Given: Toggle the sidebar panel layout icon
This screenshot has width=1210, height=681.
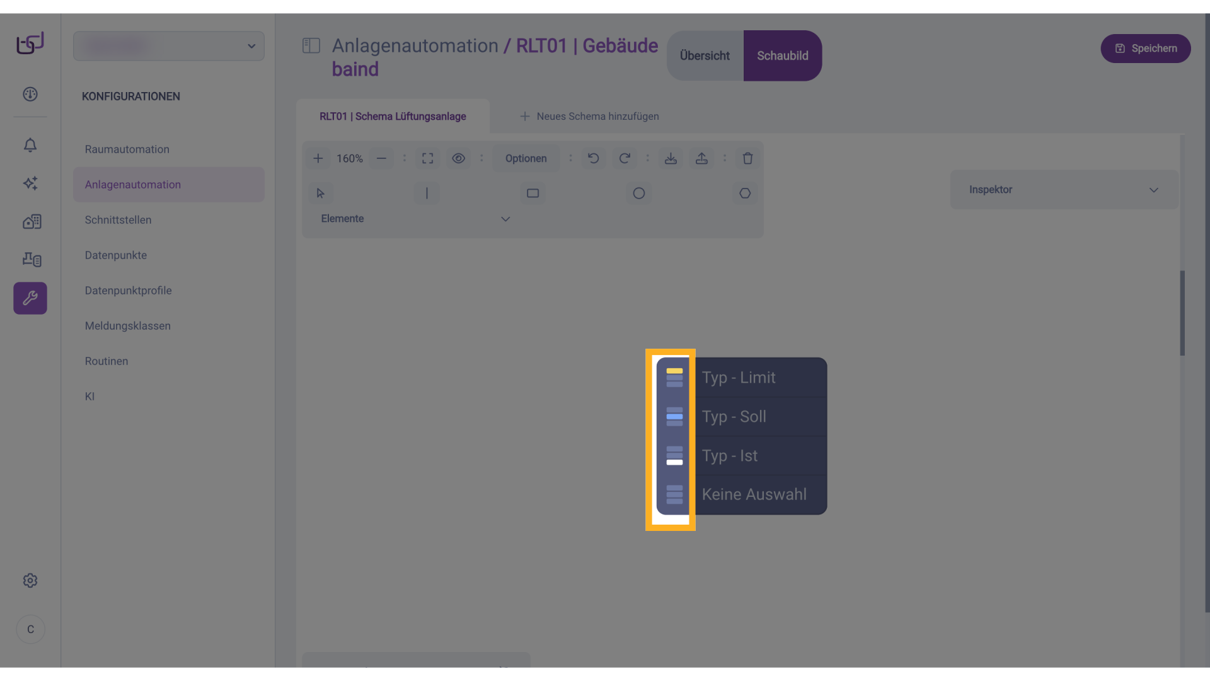Looking at the screenshot, I should 311,45.
